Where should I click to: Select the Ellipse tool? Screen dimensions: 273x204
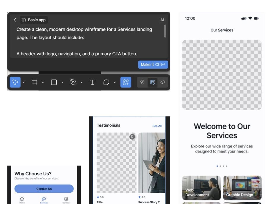coord(106,82)
